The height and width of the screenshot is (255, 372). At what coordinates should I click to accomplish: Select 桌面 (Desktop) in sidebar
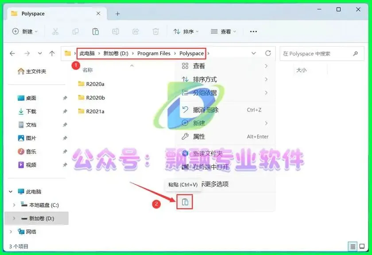coord(27,98)
